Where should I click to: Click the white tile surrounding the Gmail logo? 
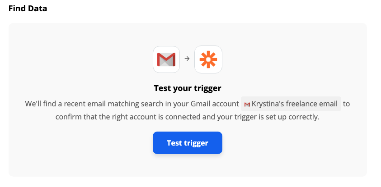(x=166, y=59)
